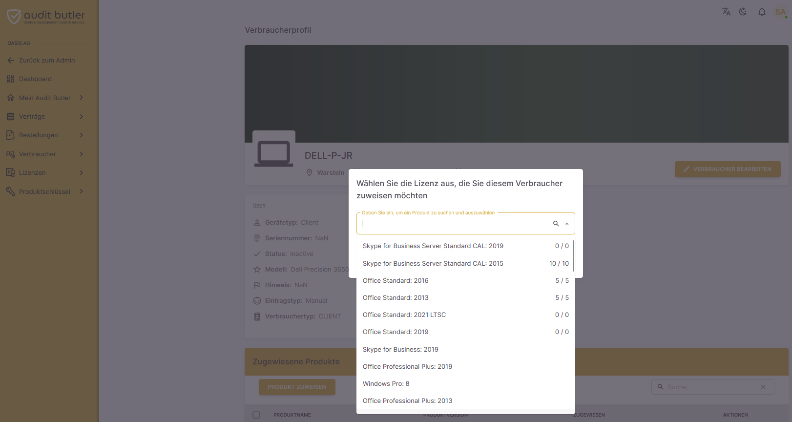Collapse the product dropdown arrow
Viewport: 792px width, 422px height.
pos(567,224)
